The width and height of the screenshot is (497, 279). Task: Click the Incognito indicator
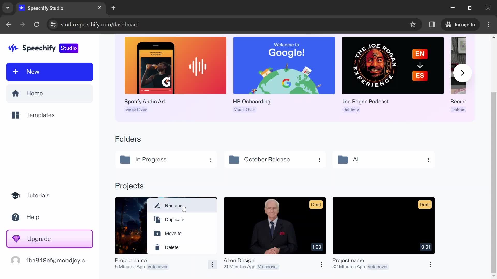pyautogui.click(x=460, y=25)
